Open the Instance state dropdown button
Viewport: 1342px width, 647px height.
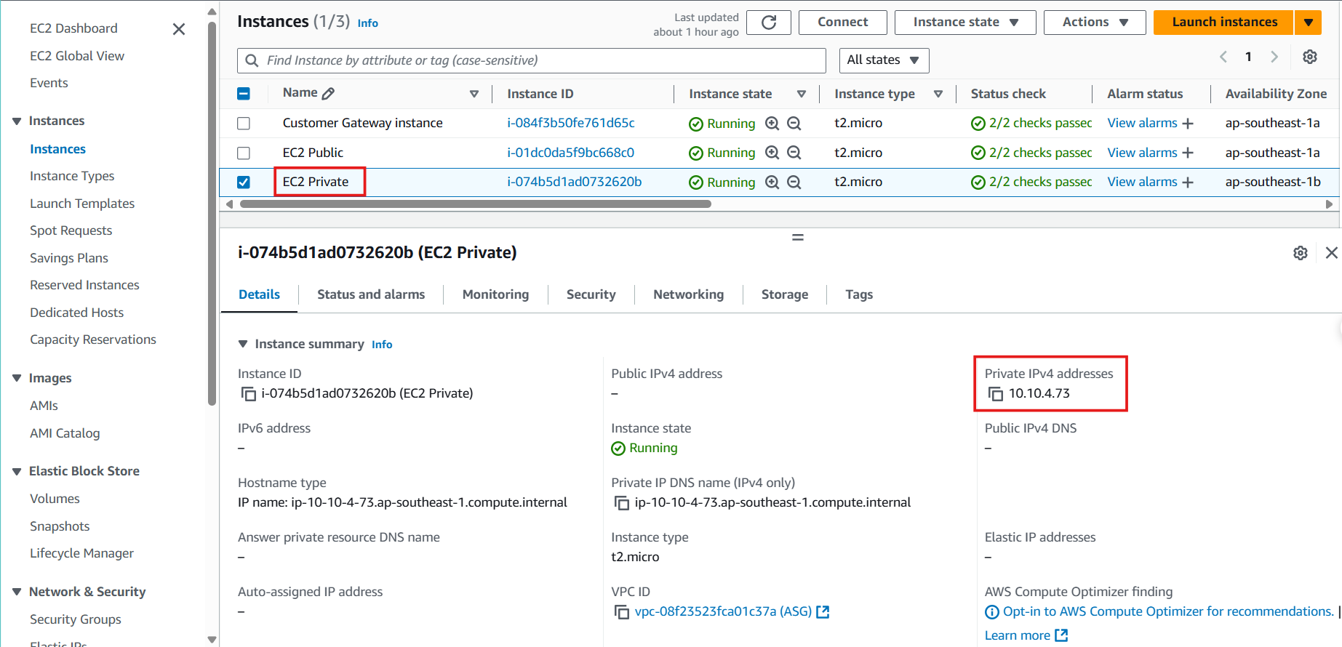tap(965, 23)
